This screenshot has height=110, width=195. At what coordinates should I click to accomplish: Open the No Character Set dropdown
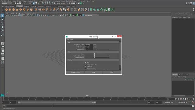[183, 103]
